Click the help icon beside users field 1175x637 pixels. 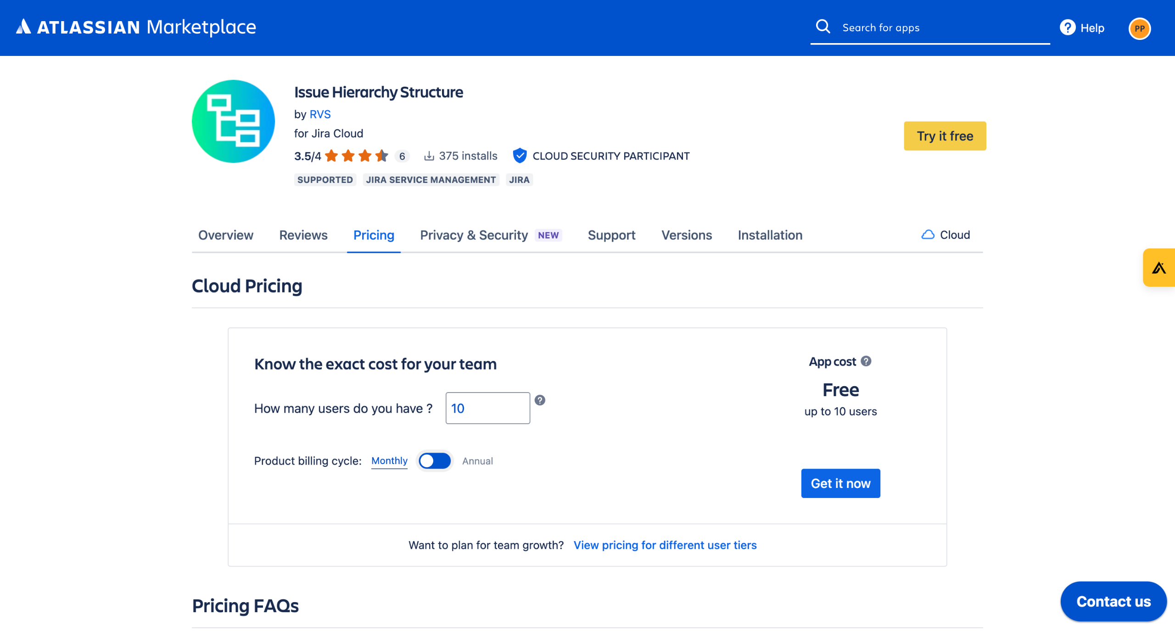540,400
